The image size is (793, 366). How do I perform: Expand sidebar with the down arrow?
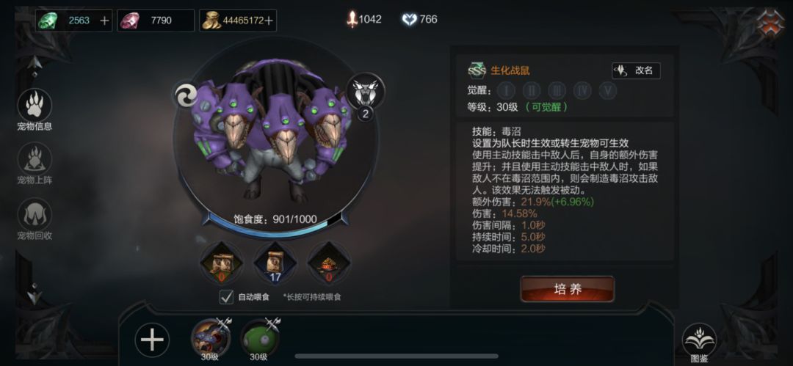pyautogui.click(x=35, y=293)
